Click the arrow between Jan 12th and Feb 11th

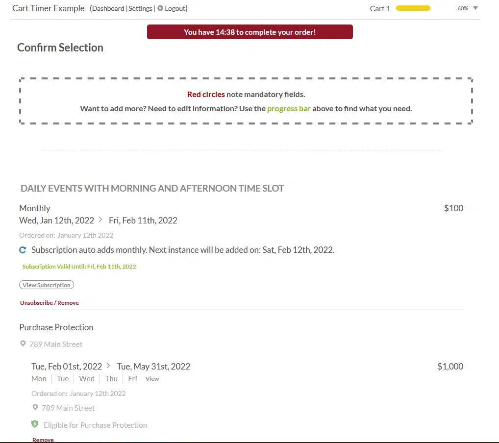click(x=100, y=220)
